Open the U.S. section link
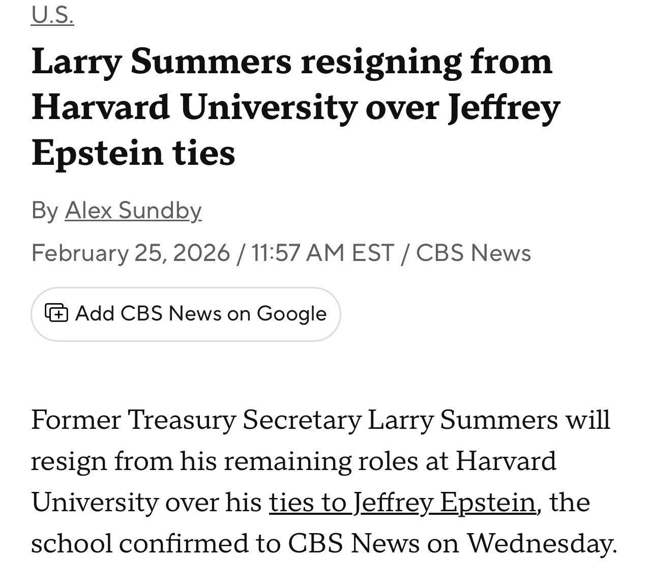This screenshot has height=586, width=653. click(52, 16)
